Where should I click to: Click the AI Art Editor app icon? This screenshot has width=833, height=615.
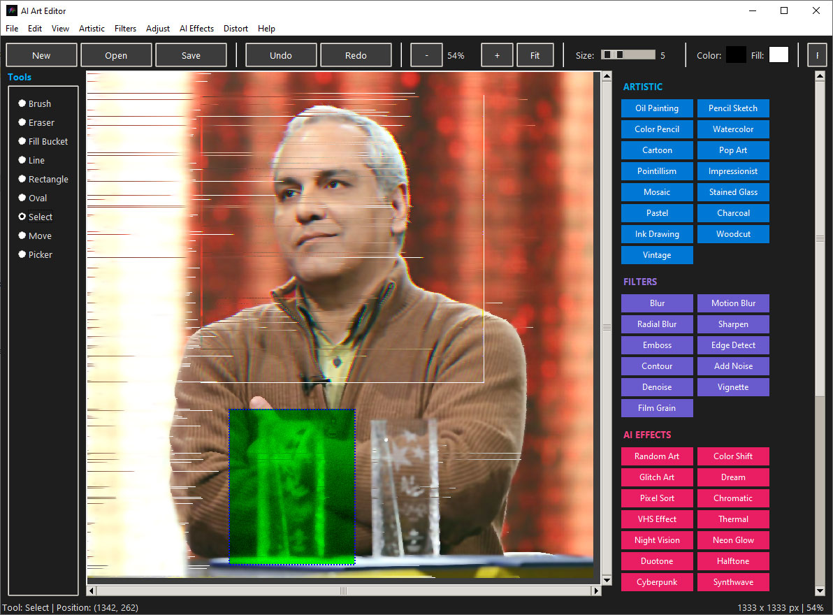pyautogui.click(x=12, y=10)
